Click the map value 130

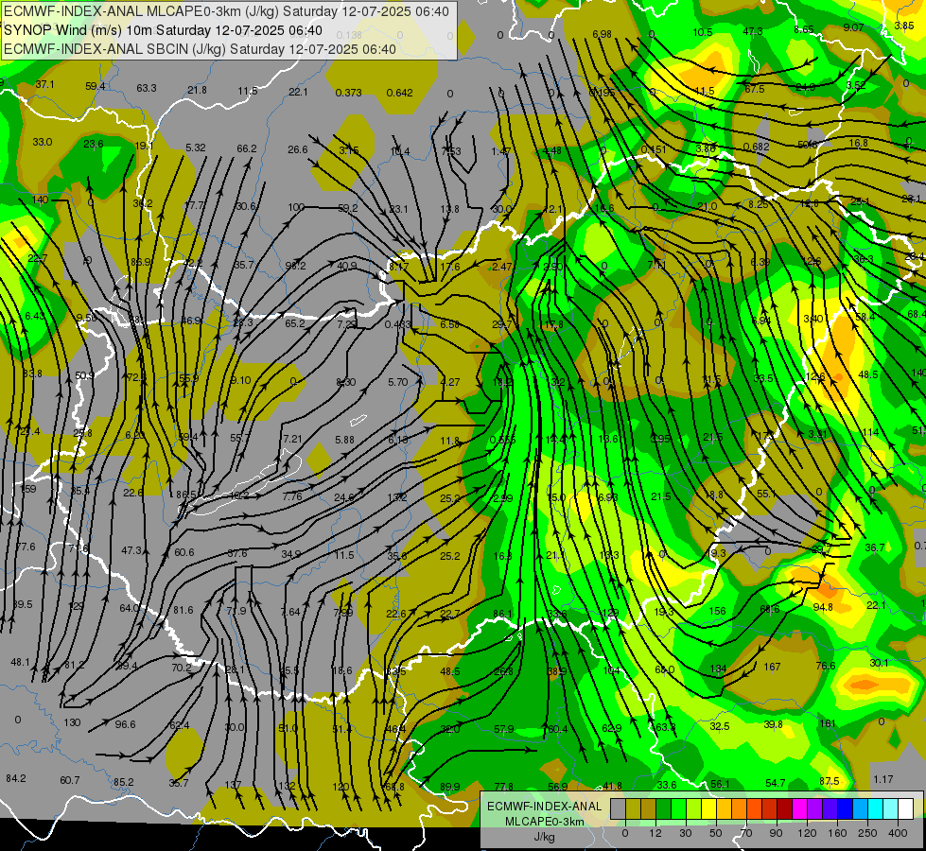pos(72,722)
